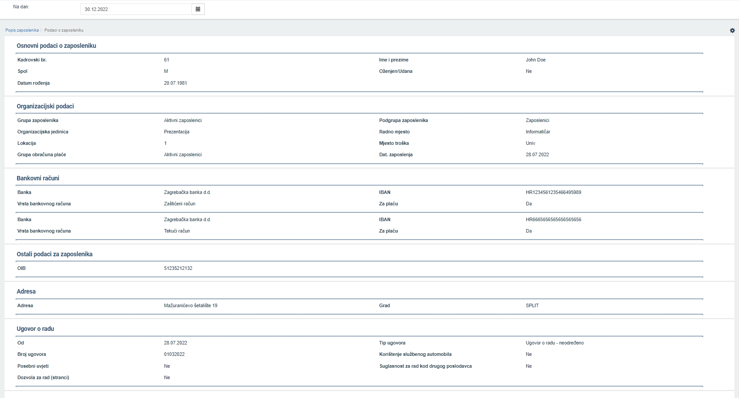The image size is (739, 398).
Task: Click the Podgrupa zaposlenika value Zaposlenici
Action: coord(537,120)
